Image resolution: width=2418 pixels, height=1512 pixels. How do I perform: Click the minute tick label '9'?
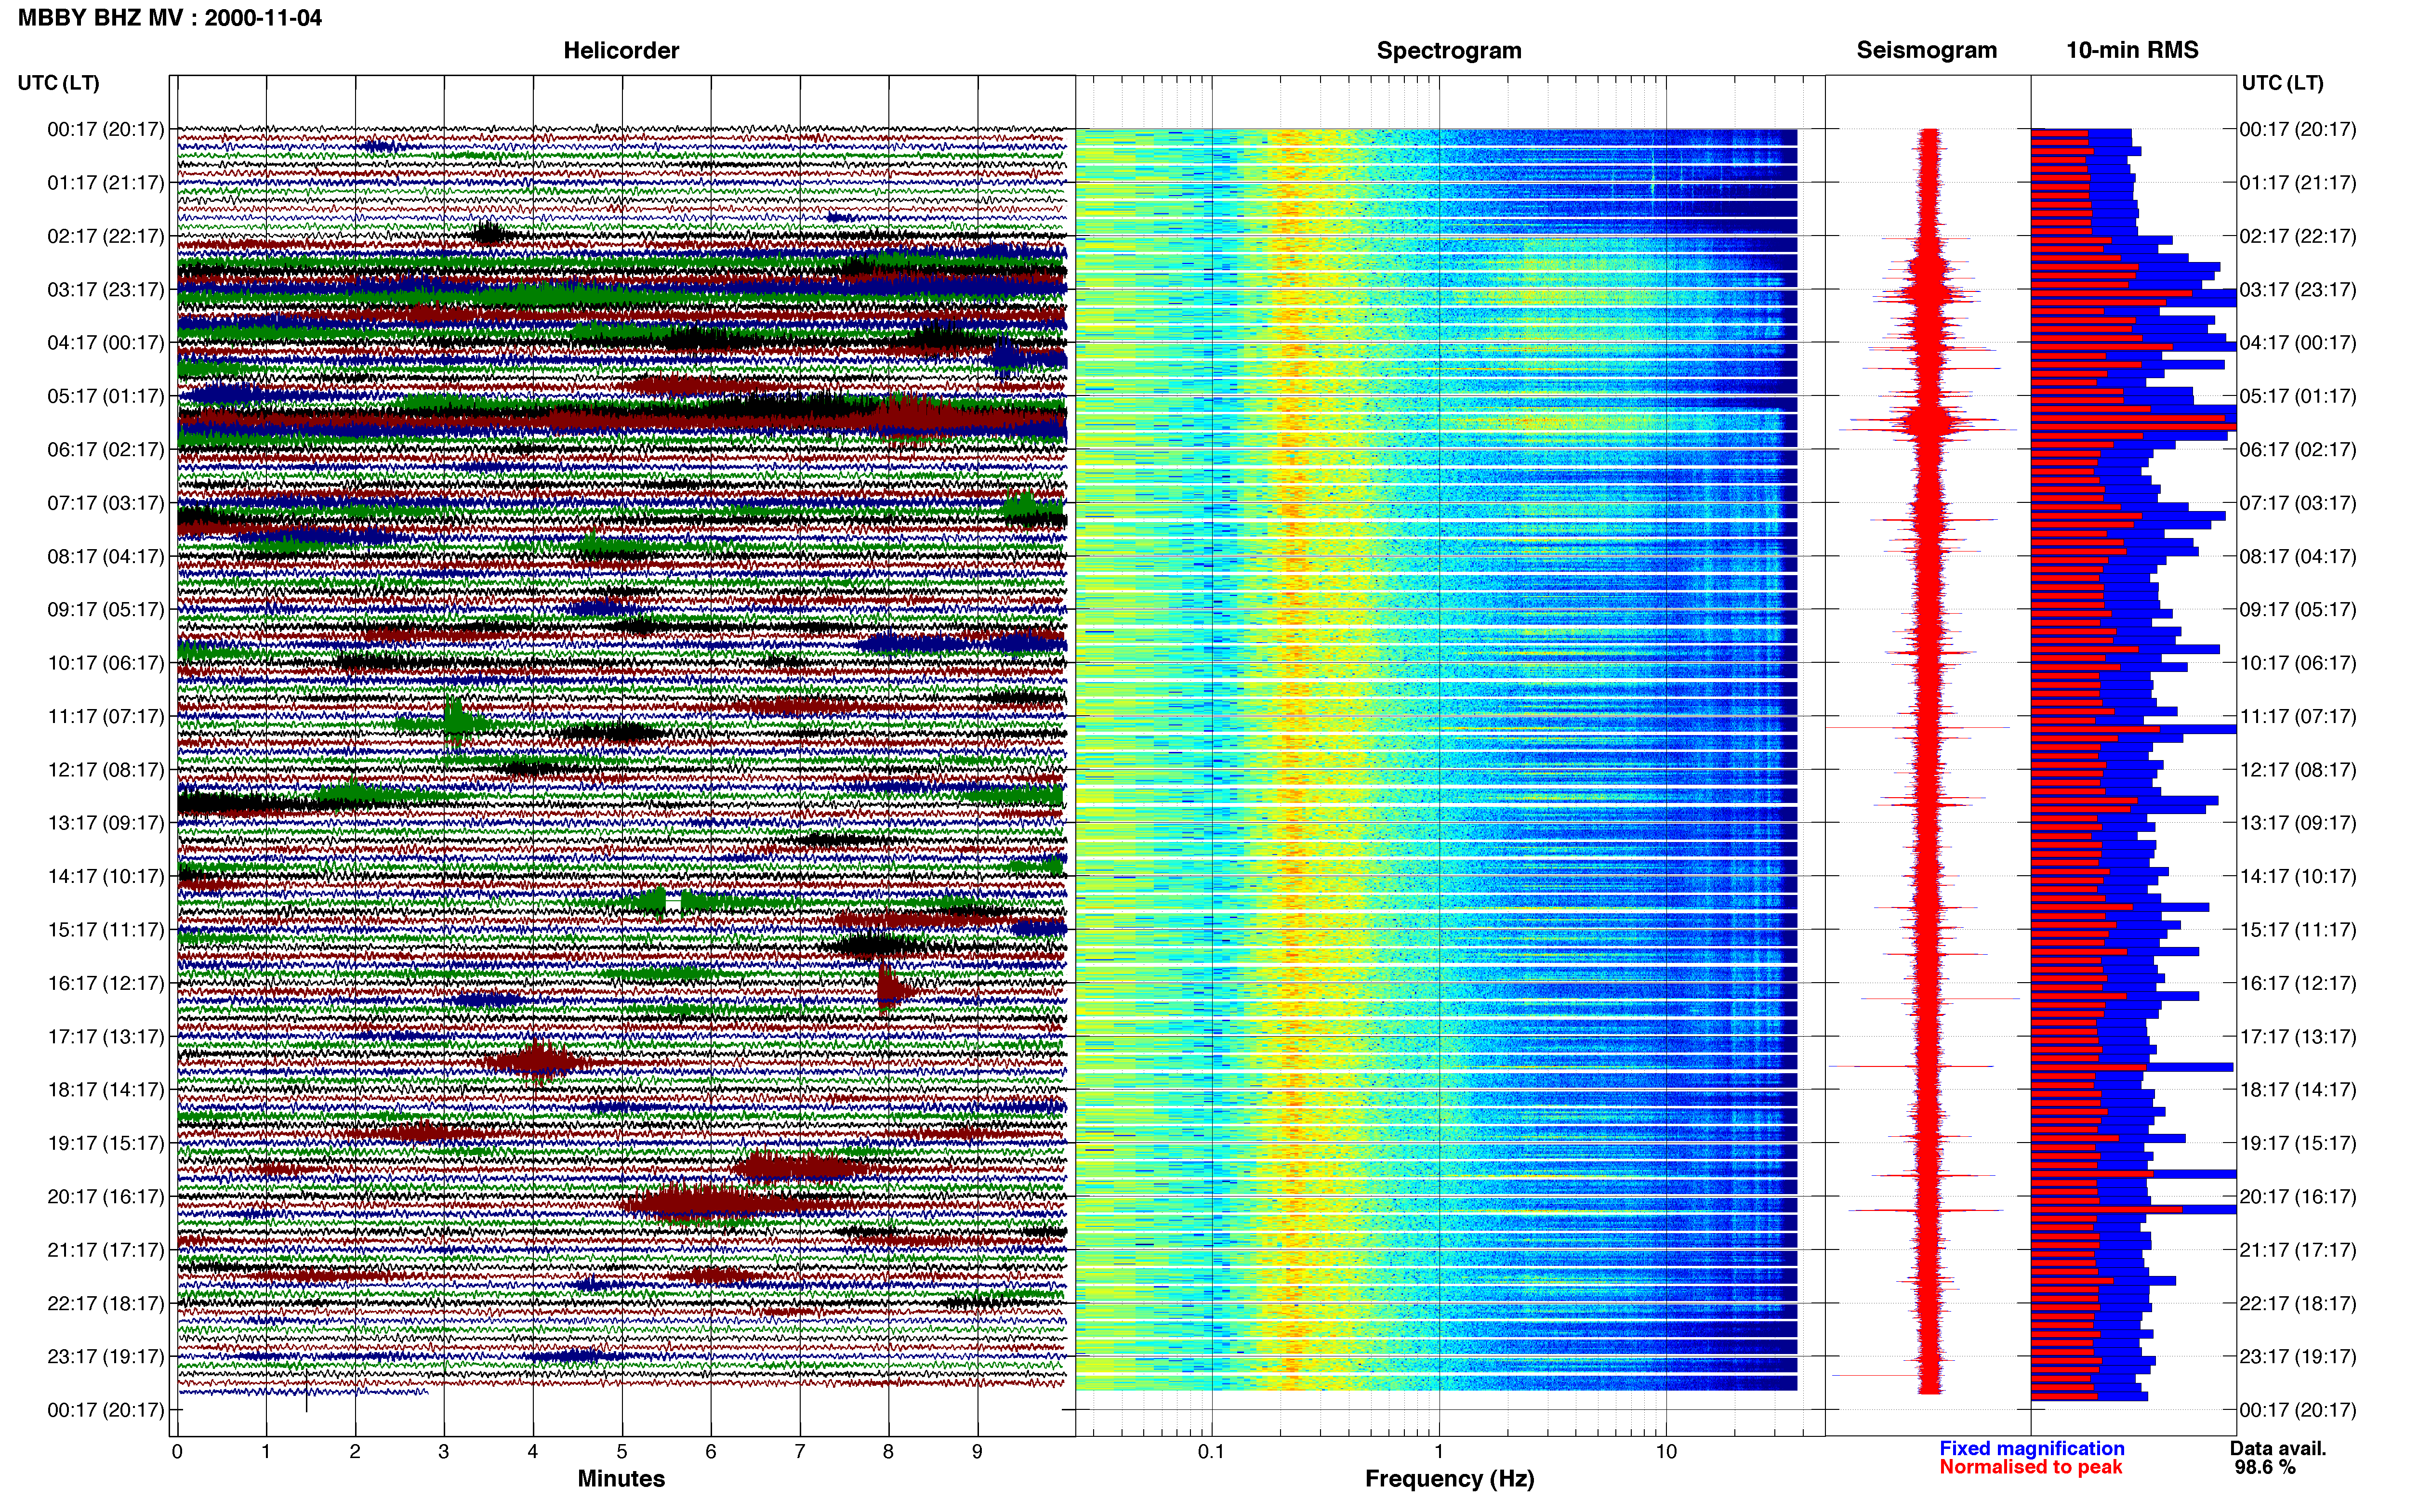pyautogui.click(x=977, y=1452)
